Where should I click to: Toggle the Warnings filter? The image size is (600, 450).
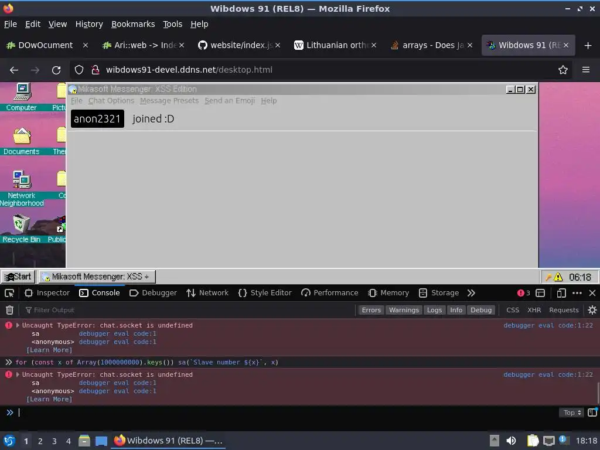point(404,310)
